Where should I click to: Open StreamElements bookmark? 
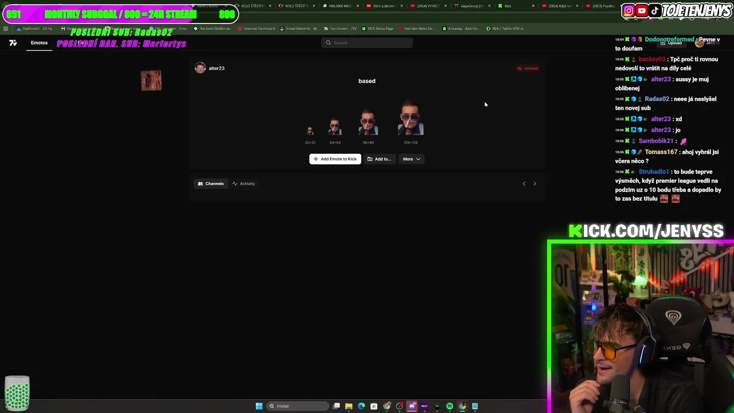click(299, 29)
